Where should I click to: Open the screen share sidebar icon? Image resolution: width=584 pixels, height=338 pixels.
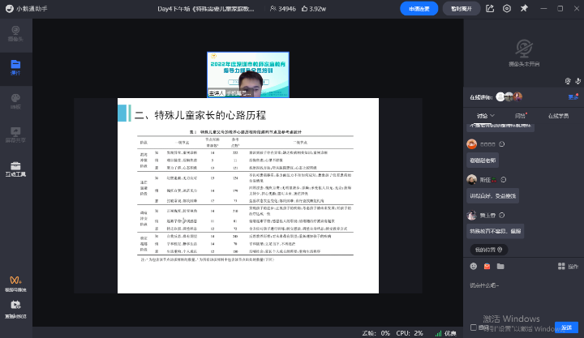(x=15, y=135)
